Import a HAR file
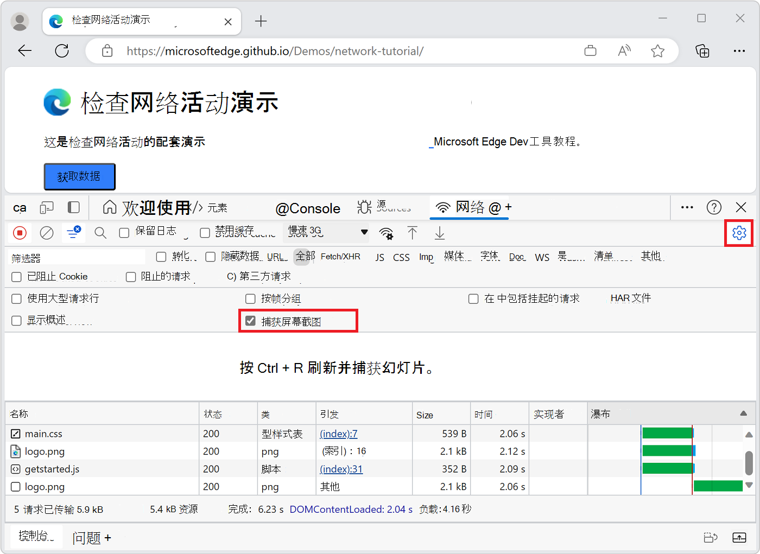Image resolution: width=760 pixels, height=554 pixels. [413, 233]
